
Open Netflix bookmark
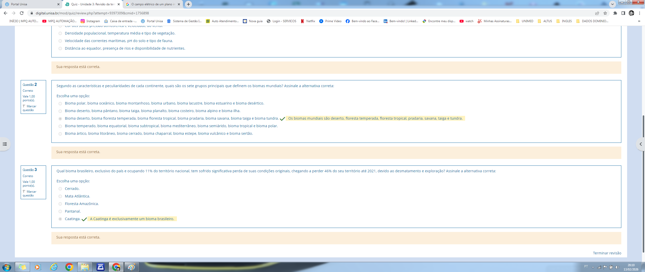tap(308, 21)
